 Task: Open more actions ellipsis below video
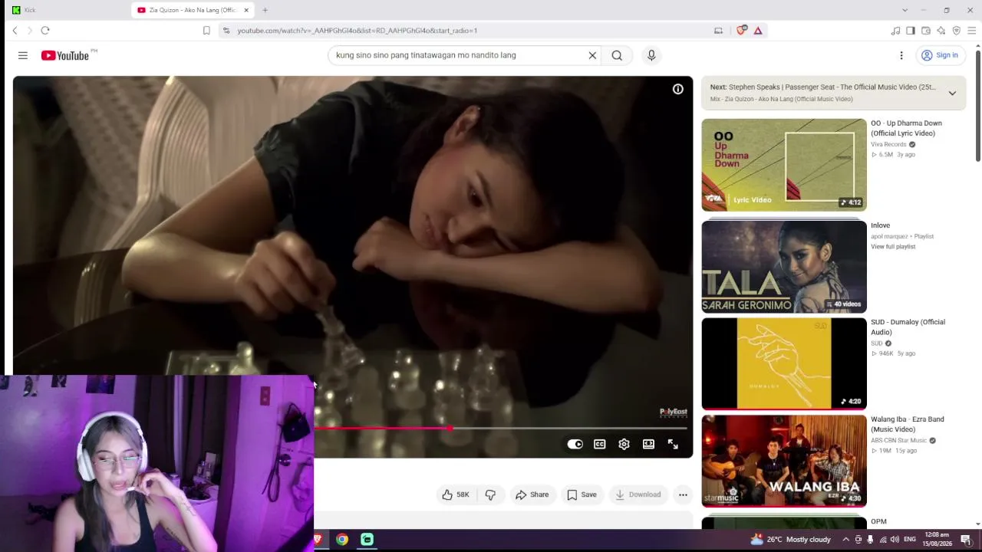click(x=683, y=495)
